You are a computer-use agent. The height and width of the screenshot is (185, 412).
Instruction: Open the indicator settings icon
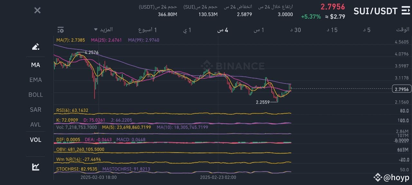61,30
